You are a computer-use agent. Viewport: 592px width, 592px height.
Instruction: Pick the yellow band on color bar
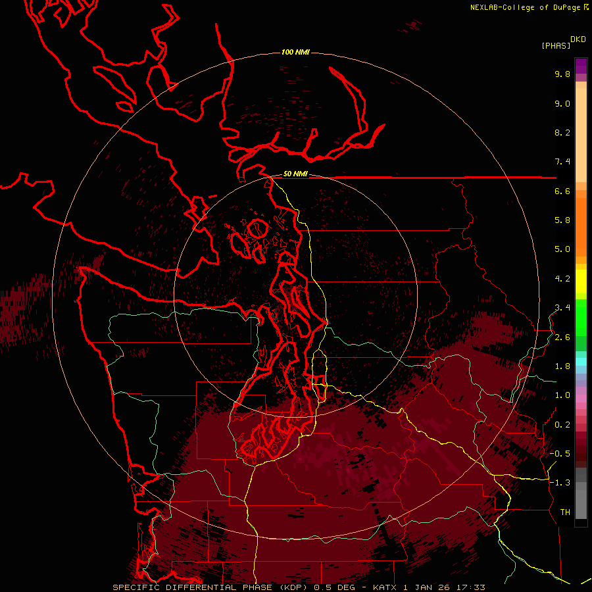coord(581,282)
